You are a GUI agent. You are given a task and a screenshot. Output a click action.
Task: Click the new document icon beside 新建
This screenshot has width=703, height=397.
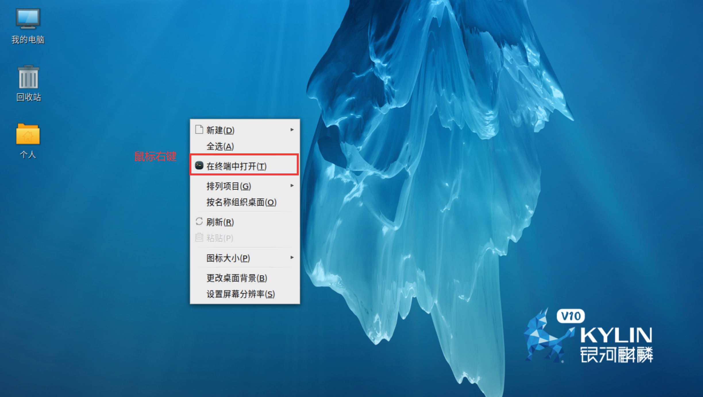click(199, 130)
